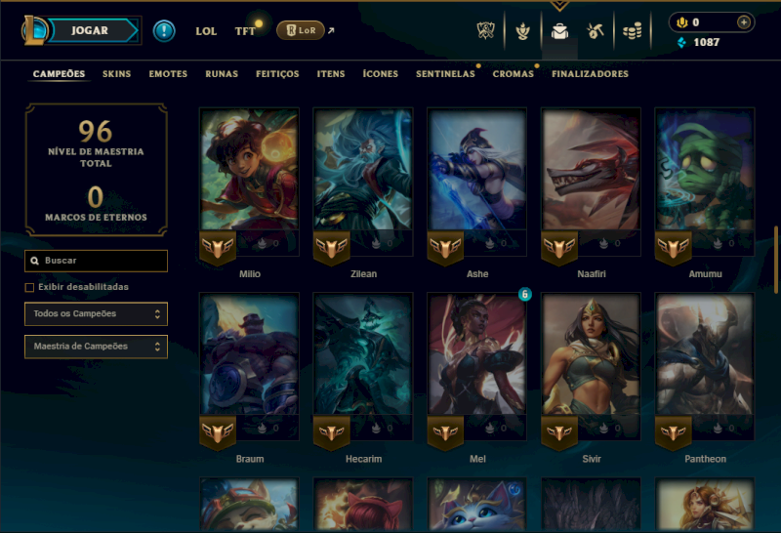Enable the Exibir desabilitadas checkbox
The height and width of the screenshot is (533, 781).
point(29,287)
